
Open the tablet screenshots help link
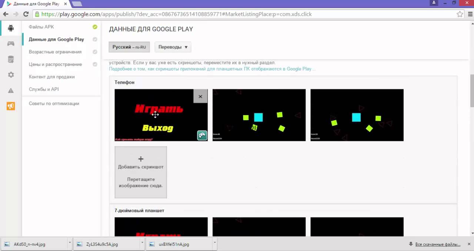(212, 69)
